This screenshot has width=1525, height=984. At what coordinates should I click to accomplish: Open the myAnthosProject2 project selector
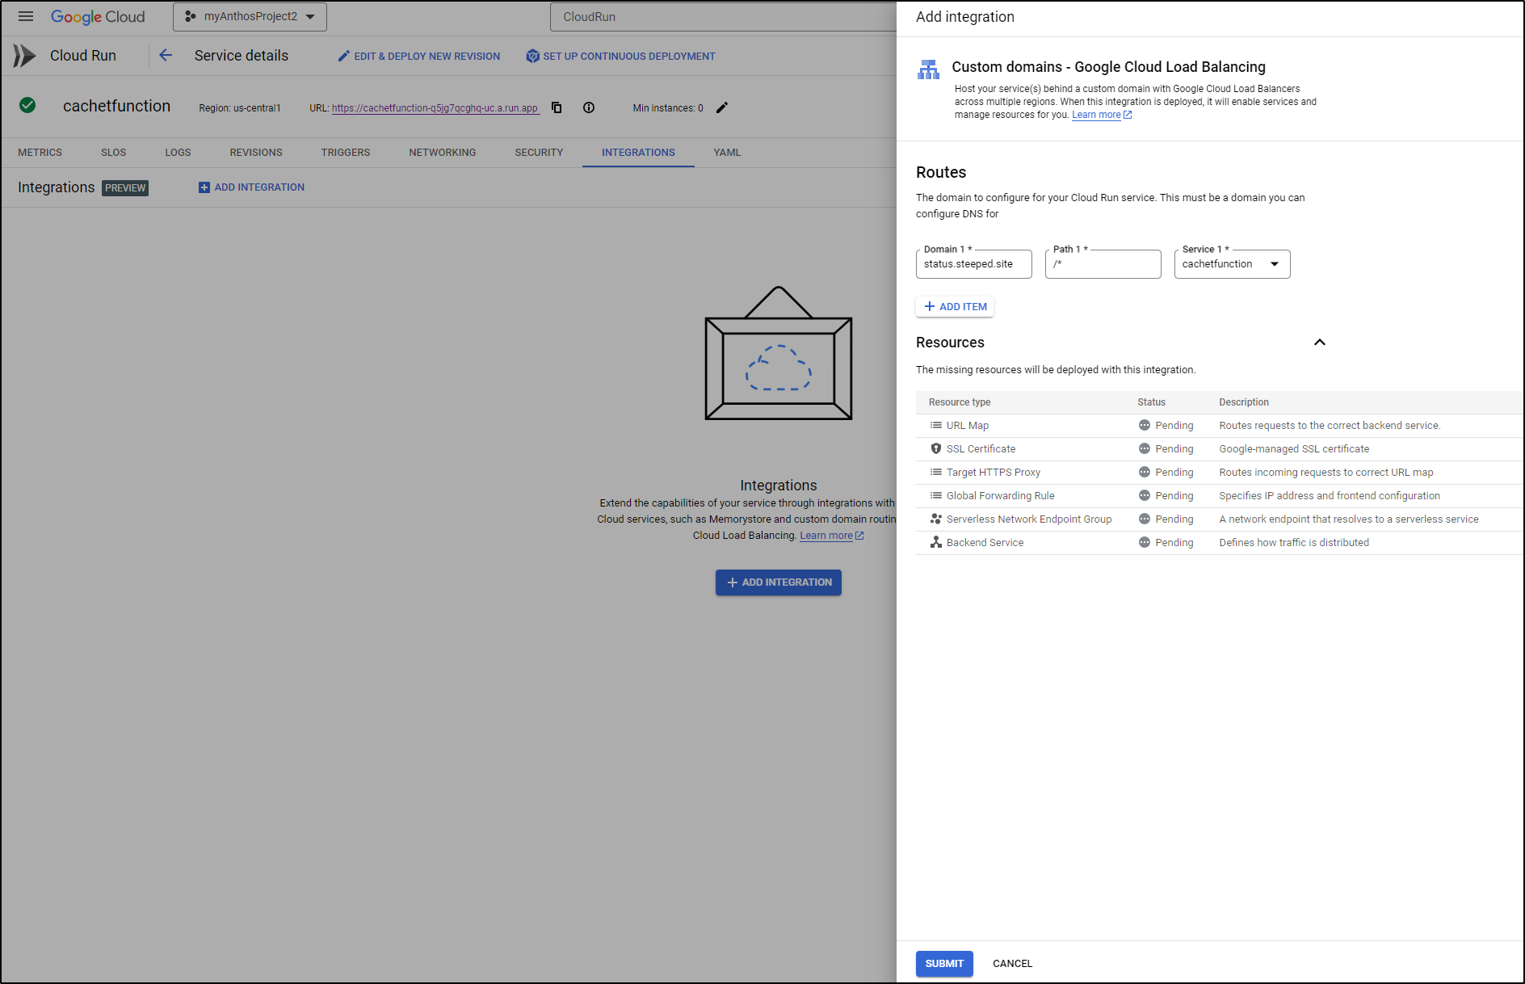coord(250,17)
